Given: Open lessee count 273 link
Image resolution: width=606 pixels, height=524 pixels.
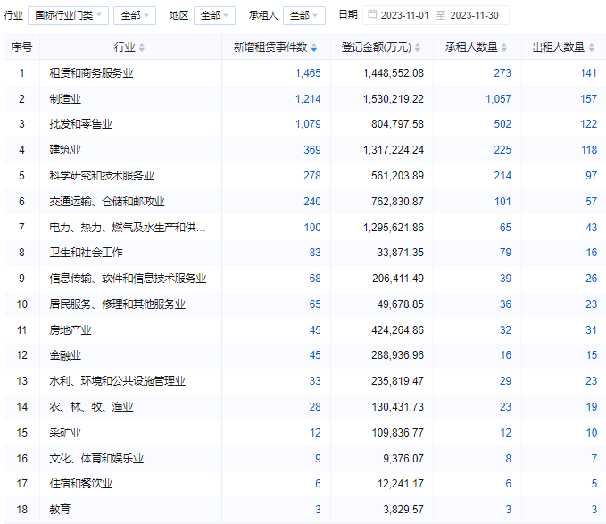Looking at the screenshot, I should [502, 73].
